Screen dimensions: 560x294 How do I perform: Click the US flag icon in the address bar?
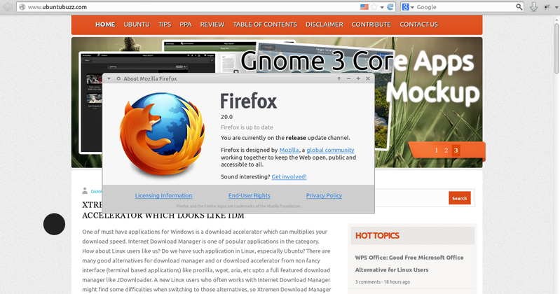364,7
